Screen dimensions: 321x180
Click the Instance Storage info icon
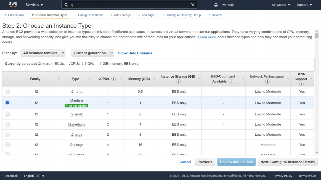[x=179, y=81]
